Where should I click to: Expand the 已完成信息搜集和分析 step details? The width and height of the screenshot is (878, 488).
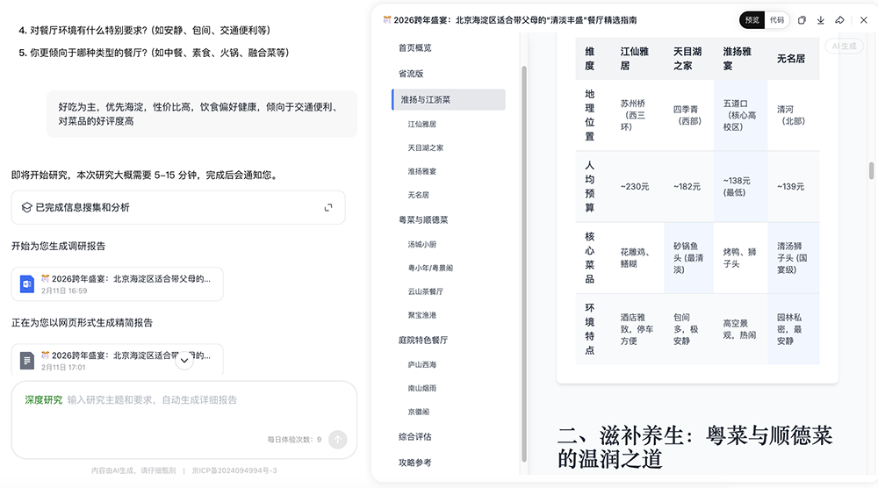pos(328,208)
